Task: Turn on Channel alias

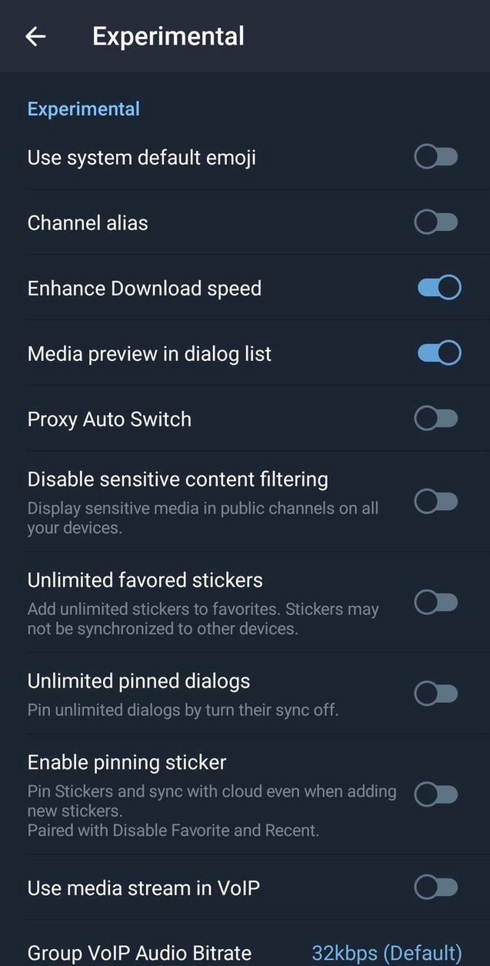Action: point(435,222)
